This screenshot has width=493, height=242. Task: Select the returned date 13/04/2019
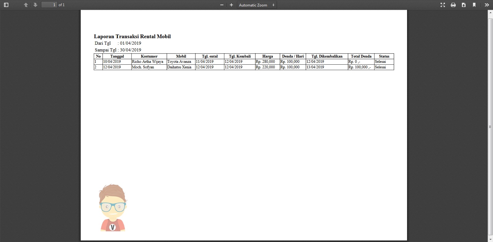pyautogui.click(x=315, y=67)
